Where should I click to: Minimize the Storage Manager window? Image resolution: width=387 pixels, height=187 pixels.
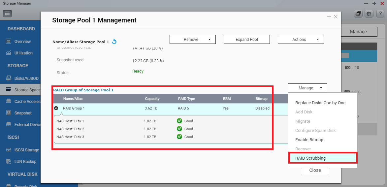pyautogui.click(x=366, y=3)
